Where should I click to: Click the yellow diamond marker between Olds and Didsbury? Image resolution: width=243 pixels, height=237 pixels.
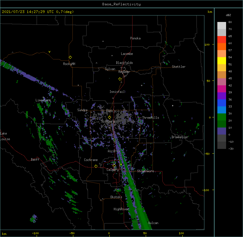[109, 117]
